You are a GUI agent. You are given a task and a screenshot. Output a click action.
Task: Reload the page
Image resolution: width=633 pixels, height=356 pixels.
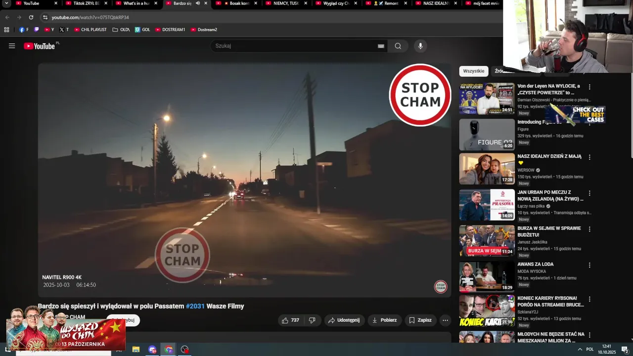[x=31, y=17]
